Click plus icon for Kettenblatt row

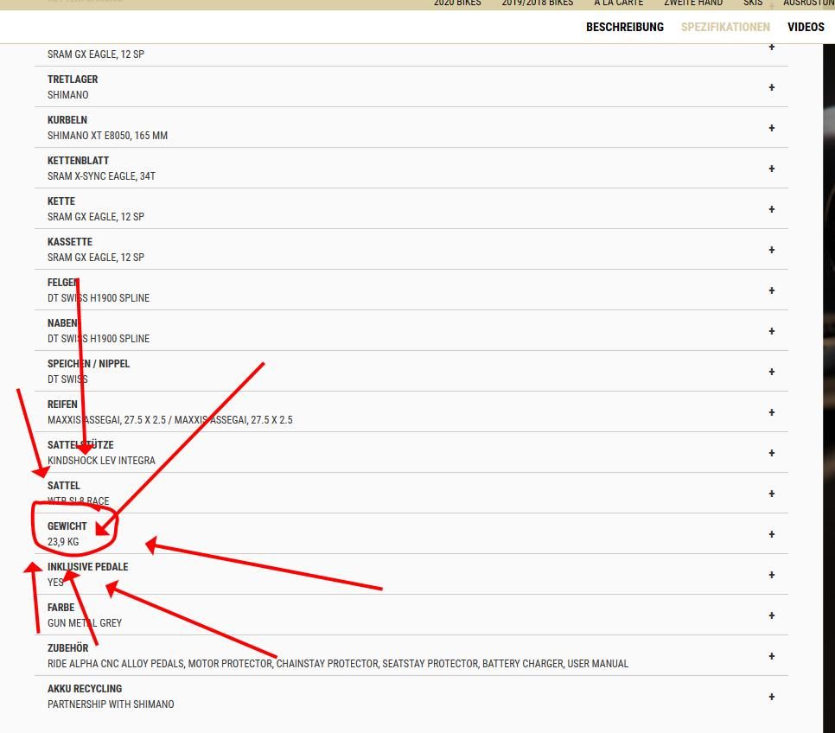[x=771, y=169]
